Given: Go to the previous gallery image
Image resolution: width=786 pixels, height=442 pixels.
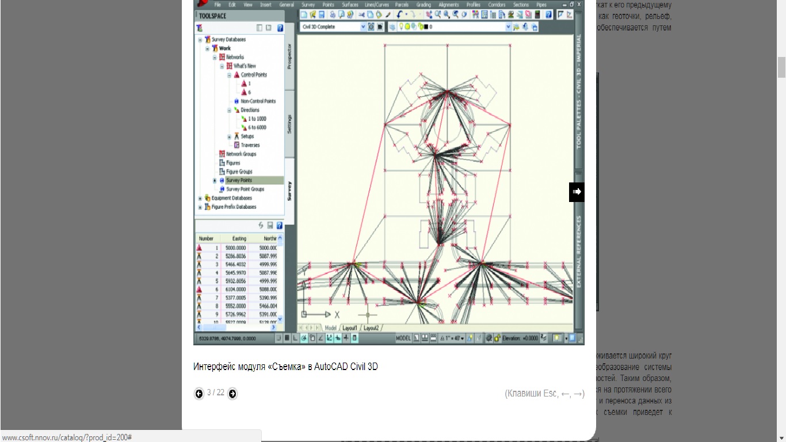Looking at the screenshot, I should coord(199,394).
